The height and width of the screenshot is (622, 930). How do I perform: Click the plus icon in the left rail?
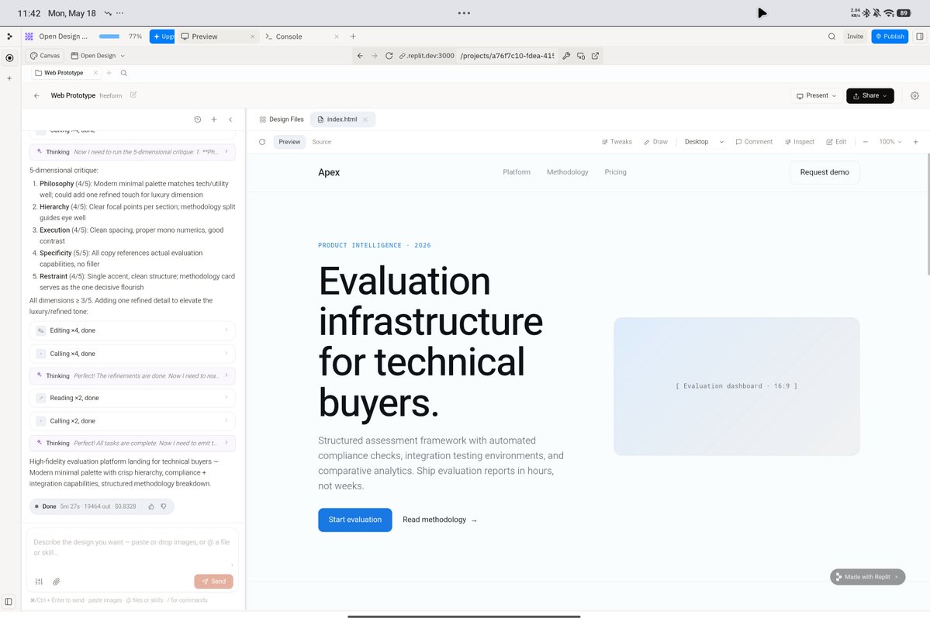click(9, 78)
